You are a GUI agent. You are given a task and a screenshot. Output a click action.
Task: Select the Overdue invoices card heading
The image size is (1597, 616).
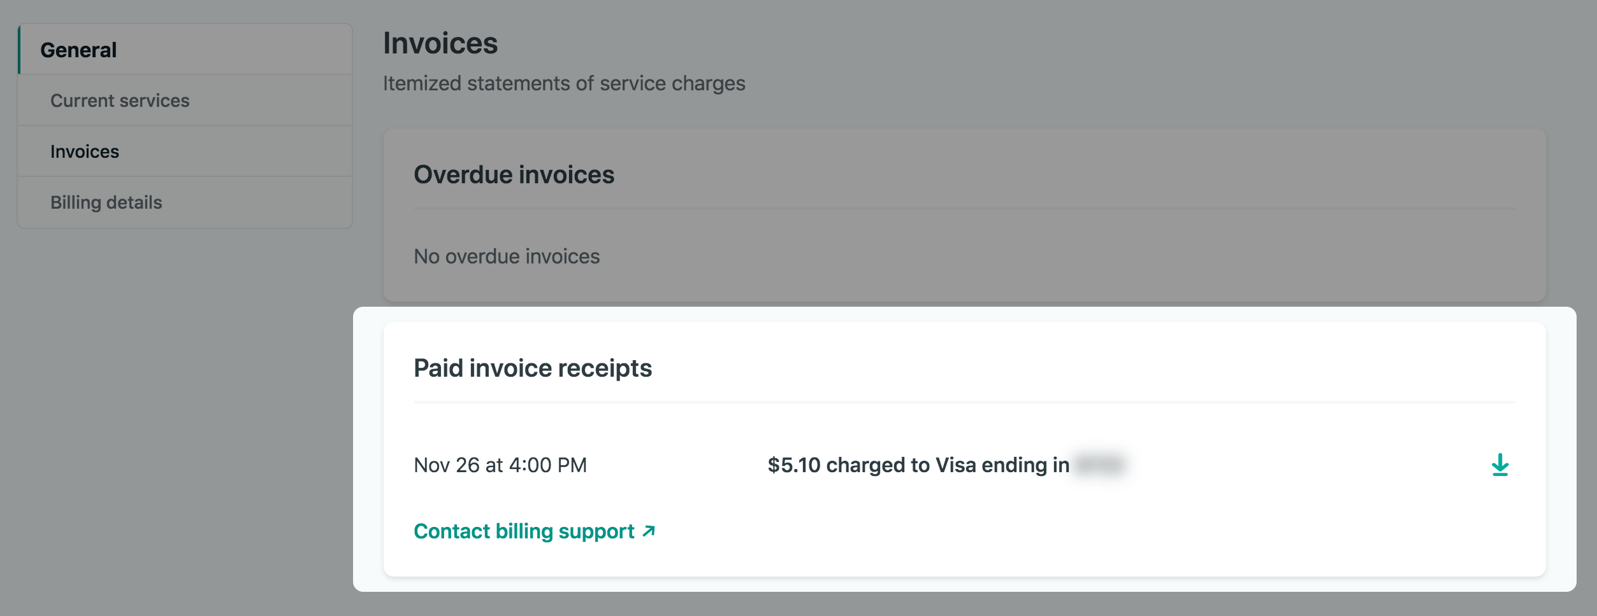(514, 175)
